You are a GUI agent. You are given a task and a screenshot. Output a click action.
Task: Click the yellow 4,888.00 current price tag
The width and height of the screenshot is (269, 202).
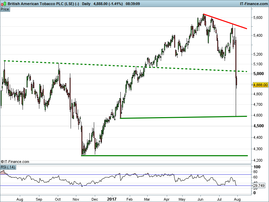260,85
